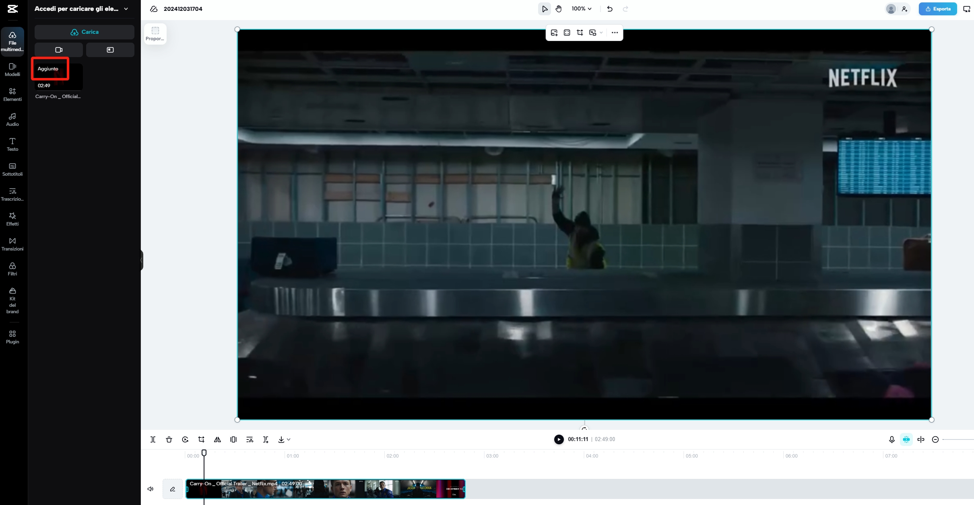This screenshot has height=505, width=974.
Task: Click the invite collaborator icon
Action: (904, 9)
